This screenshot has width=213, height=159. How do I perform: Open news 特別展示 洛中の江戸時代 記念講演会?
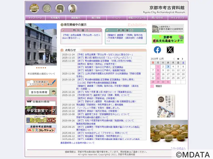100,67
